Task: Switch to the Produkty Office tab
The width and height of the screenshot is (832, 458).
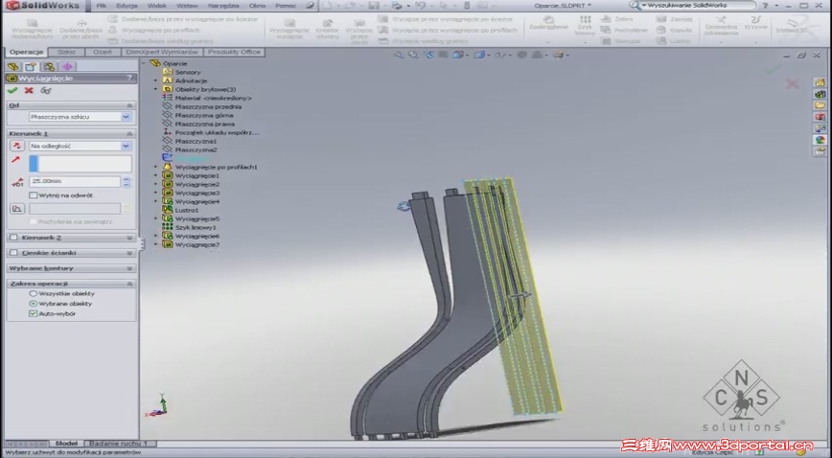Action: (x=234, y=52)
